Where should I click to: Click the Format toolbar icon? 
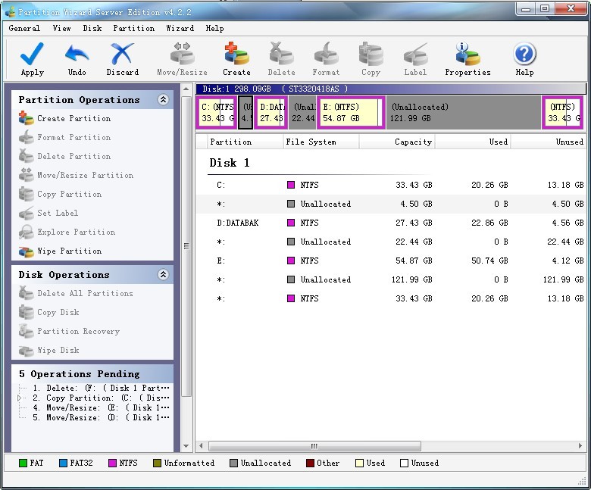(326, 54)
